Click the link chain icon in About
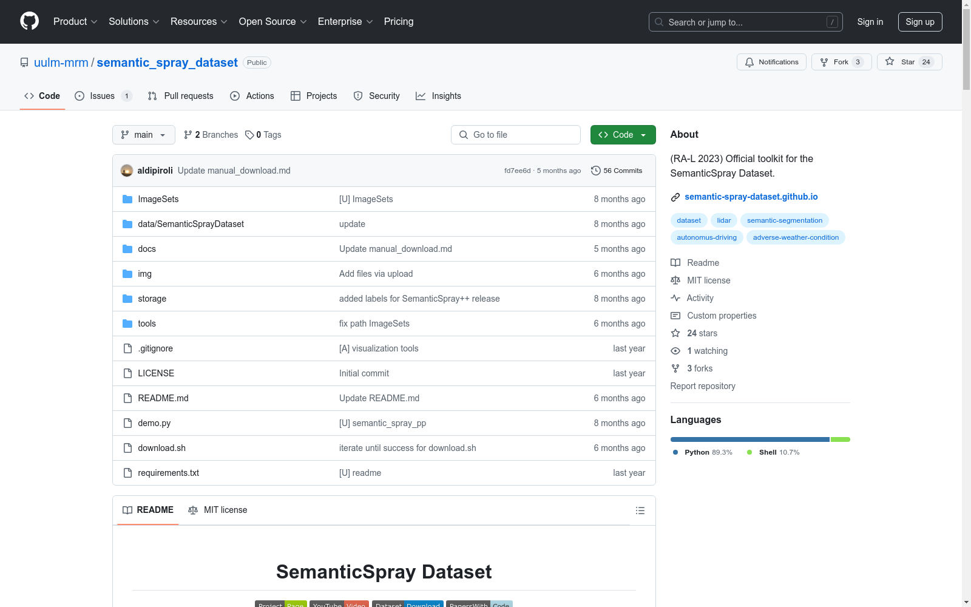Screen dimensions: 971x607 [x=675, y=197]
